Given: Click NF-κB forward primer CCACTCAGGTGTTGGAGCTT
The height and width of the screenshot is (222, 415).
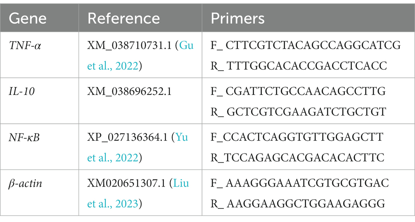Looking at the screenshot, I should (303, 137).
